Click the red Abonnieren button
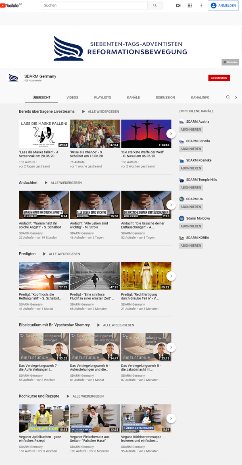 click(219, 77)
